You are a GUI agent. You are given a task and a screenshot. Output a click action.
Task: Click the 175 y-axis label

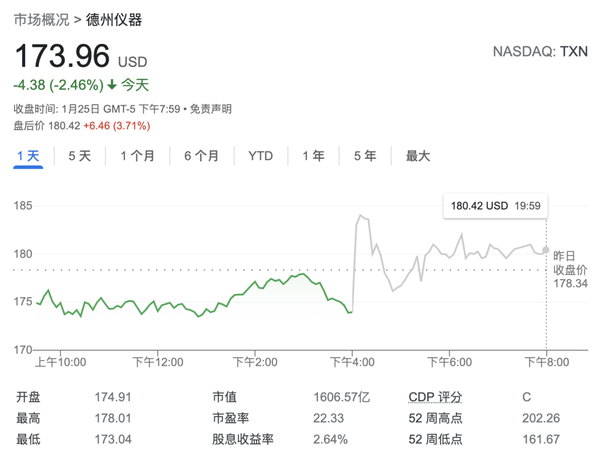(23, 302)
